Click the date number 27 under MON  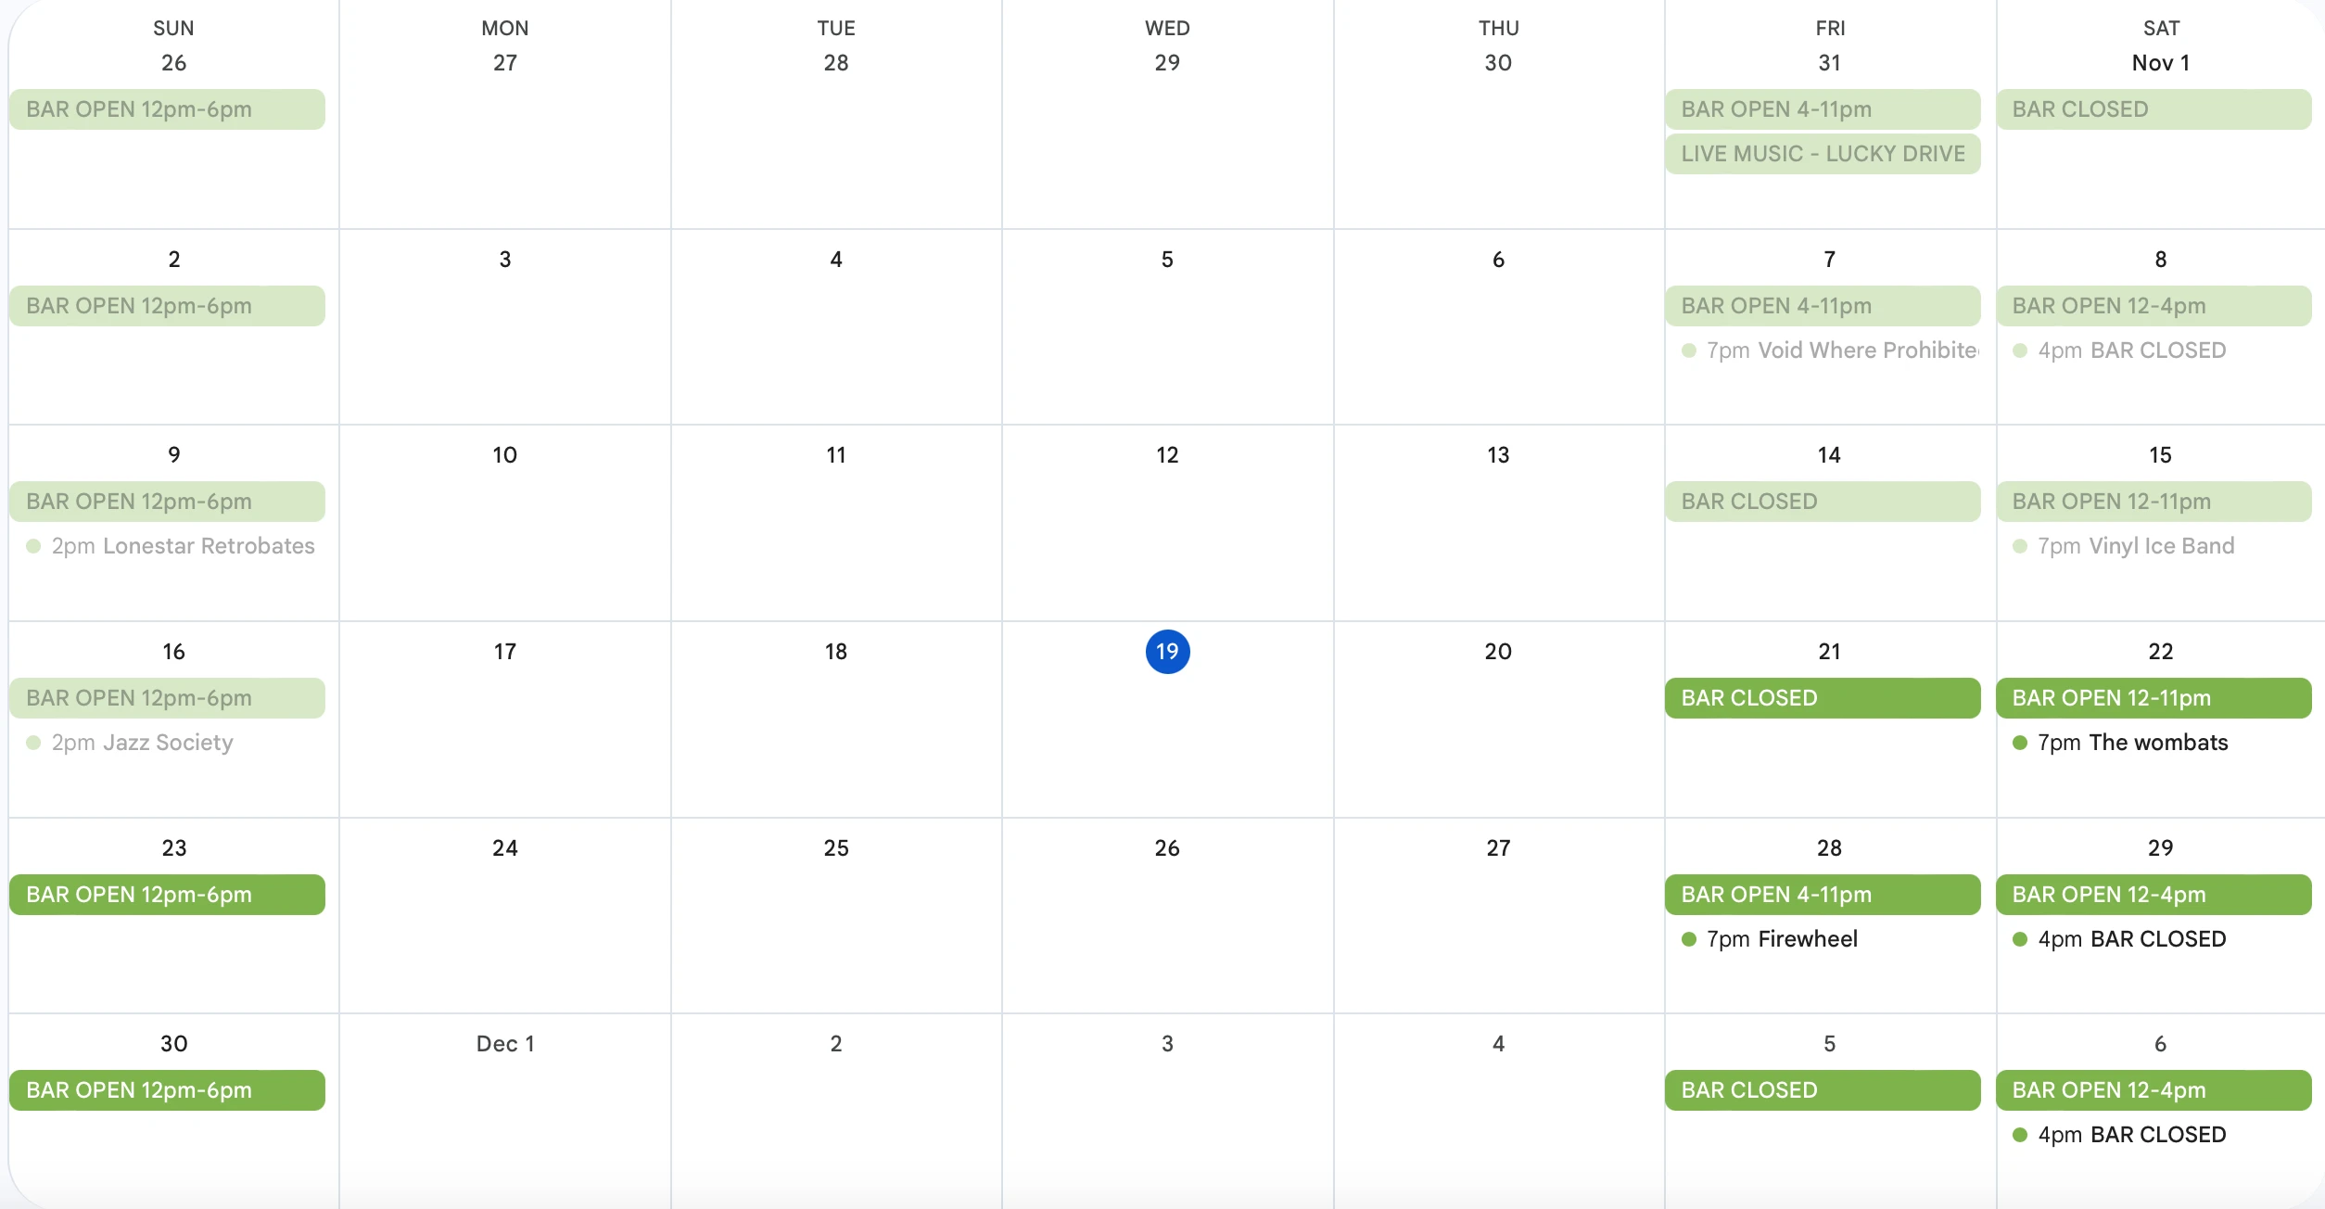(x=505, y=63)
